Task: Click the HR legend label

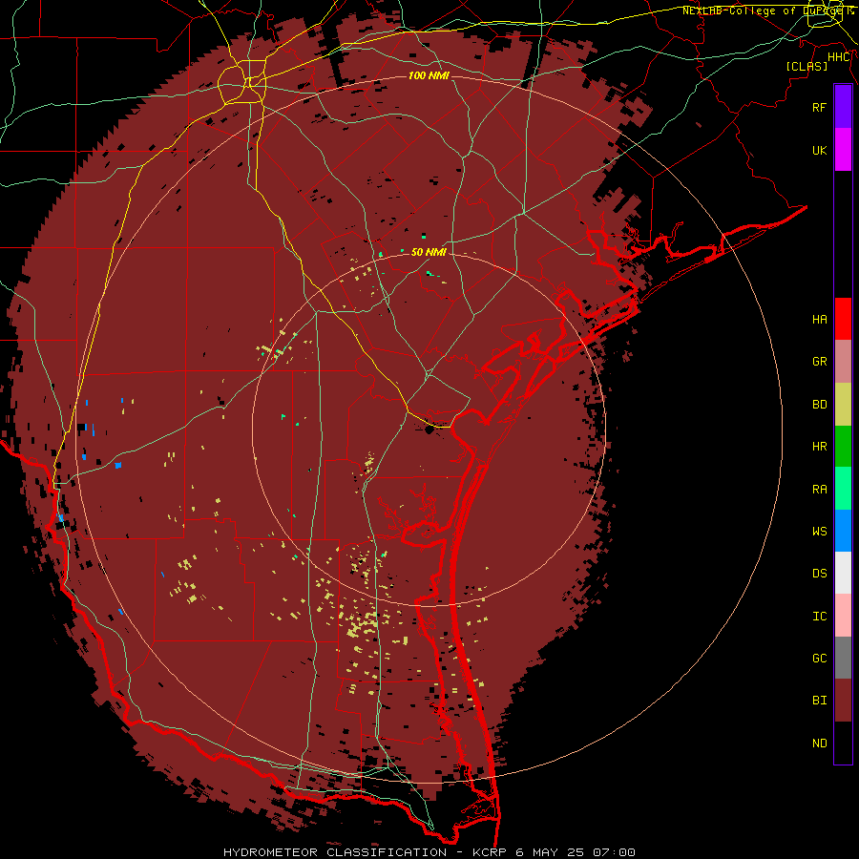Action: pos(820,447)
